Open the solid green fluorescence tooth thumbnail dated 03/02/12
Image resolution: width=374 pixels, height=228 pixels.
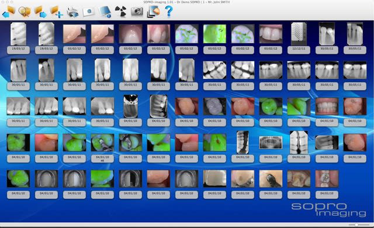[x=214, y=34]
